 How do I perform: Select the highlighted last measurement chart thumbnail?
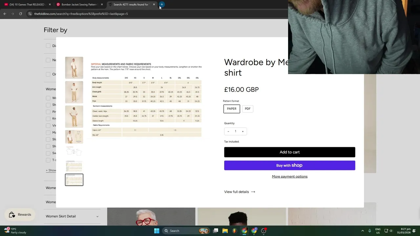click(x=74, y=180)
